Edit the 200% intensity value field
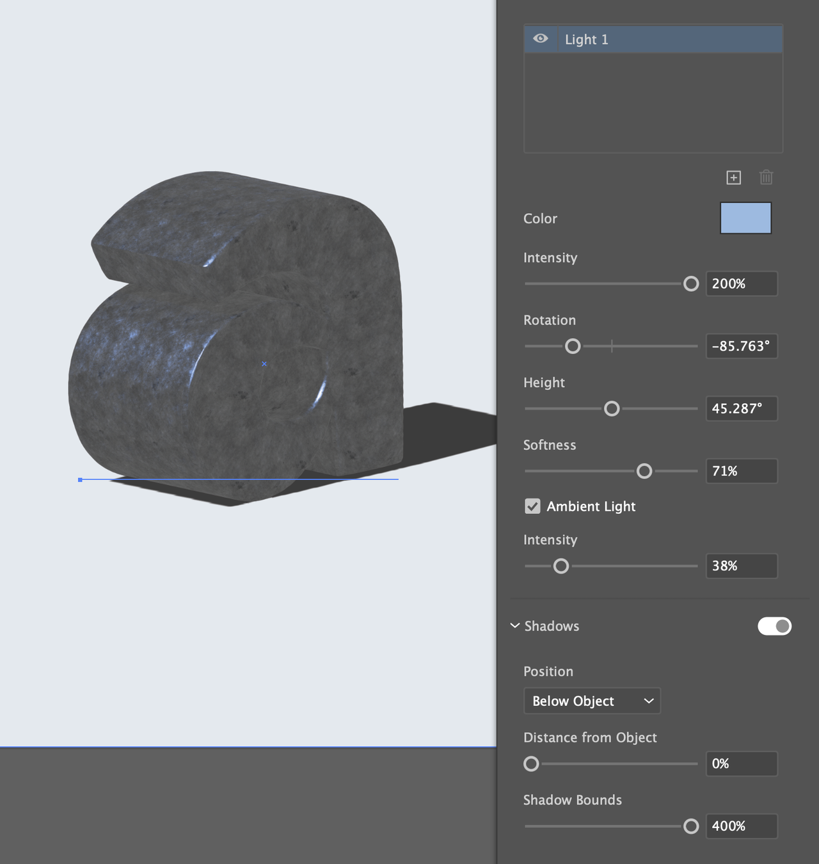 (742, 284)
